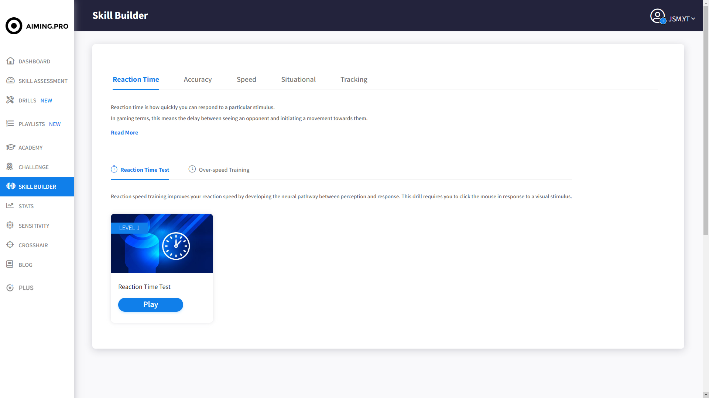Click the Stats chart icon
Screen dimensions: 709x398
[x=10, y=206]
